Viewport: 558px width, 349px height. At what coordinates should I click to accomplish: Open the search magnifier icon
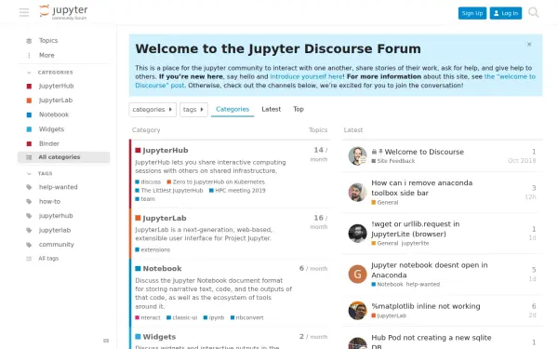pyautogui.click(x=533, y=12)
